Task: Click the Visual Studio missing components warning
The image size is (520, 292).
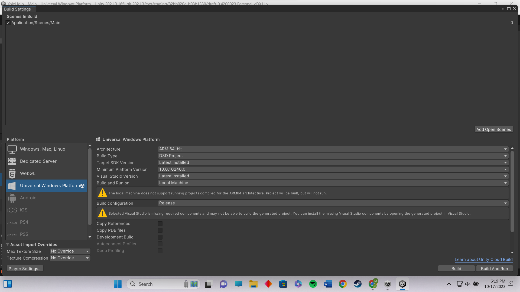Action: (x=303, y=214)
